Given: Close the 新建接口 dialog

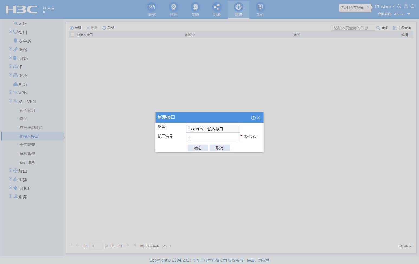Looking at the screenshot, I should click(x=258, y=118).
